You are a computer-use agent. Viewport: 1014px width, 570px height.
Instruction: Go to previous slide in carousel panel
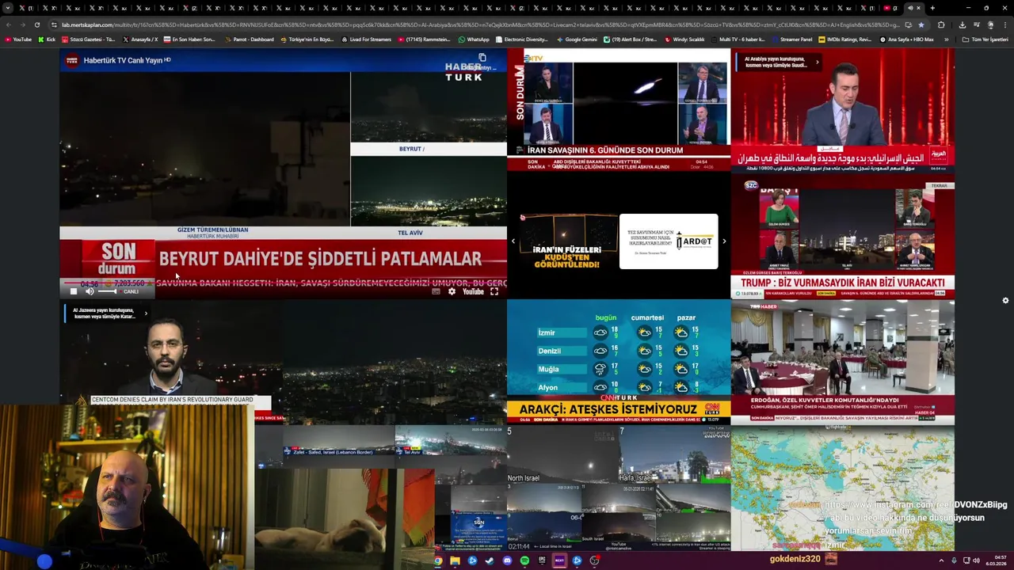point(513,241)
